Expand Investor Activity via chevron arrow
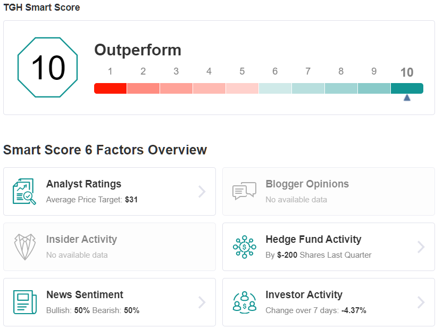The width and height of the screenshot is (443, 328). (421, 302)
